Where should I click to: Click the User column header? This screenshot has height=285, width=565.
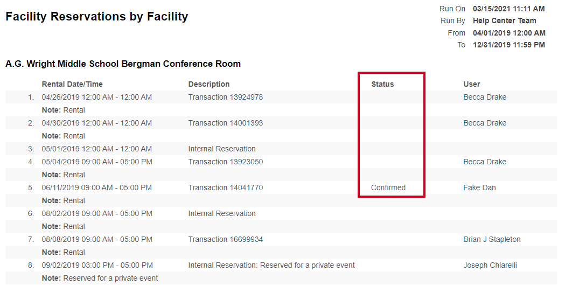click(x=472, y=84)
